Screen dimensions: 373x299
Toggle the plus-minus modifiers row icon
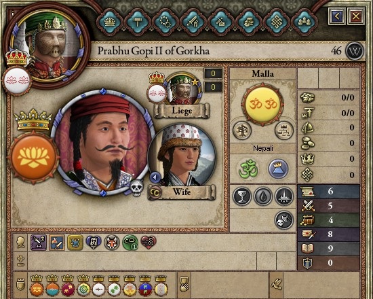pyautogui.click(x=20, y=261)
